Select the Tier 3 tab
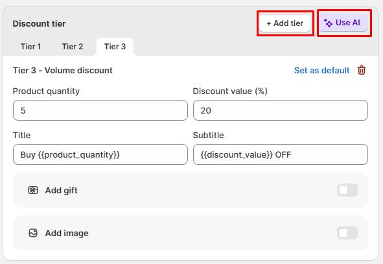 pyautogui.click(x=115, y=47)
